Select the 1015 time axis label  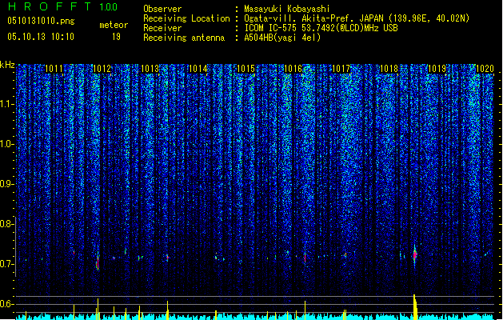point(246,68)
